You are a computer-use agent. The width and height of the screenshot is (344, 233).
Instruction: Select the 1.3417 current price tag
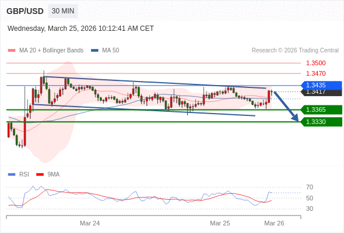click(321, 93)
